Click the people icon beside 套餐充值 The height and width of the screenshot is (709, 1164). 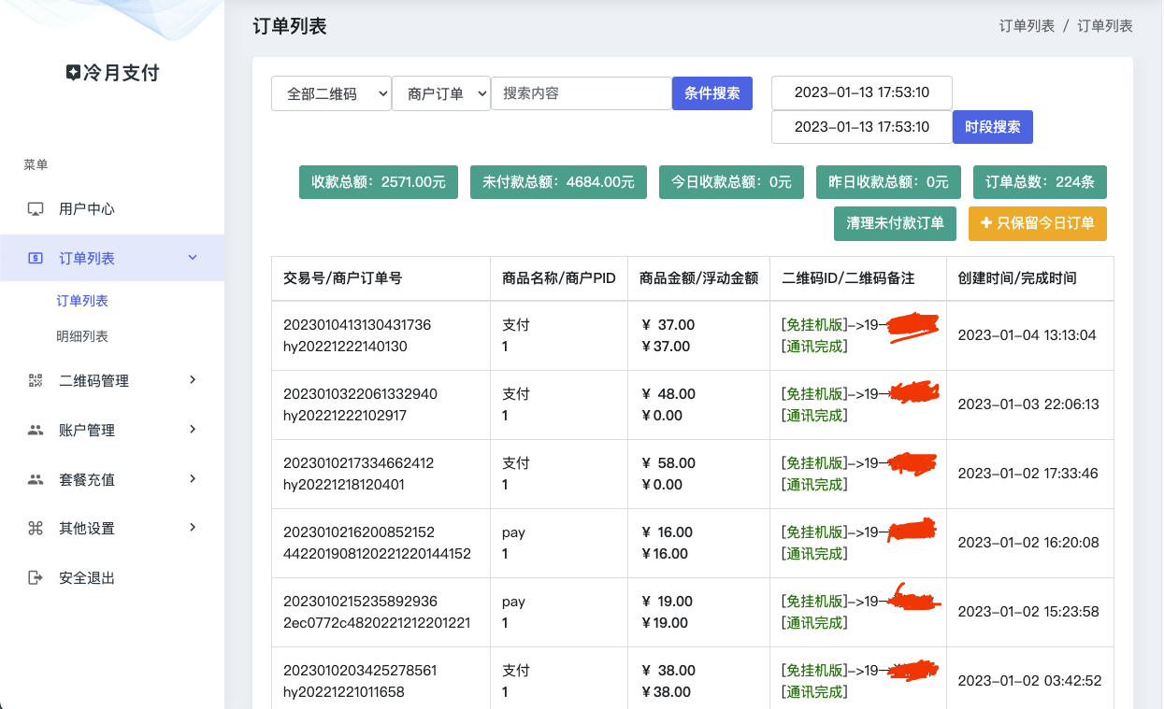pos(36,479)
